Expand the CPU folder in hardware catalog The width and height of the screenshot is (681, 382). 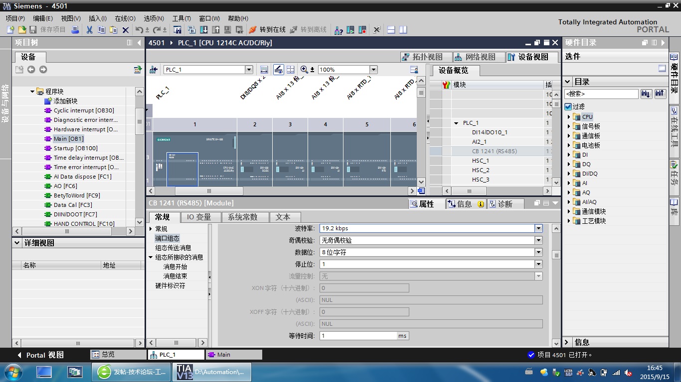[569, 117]
